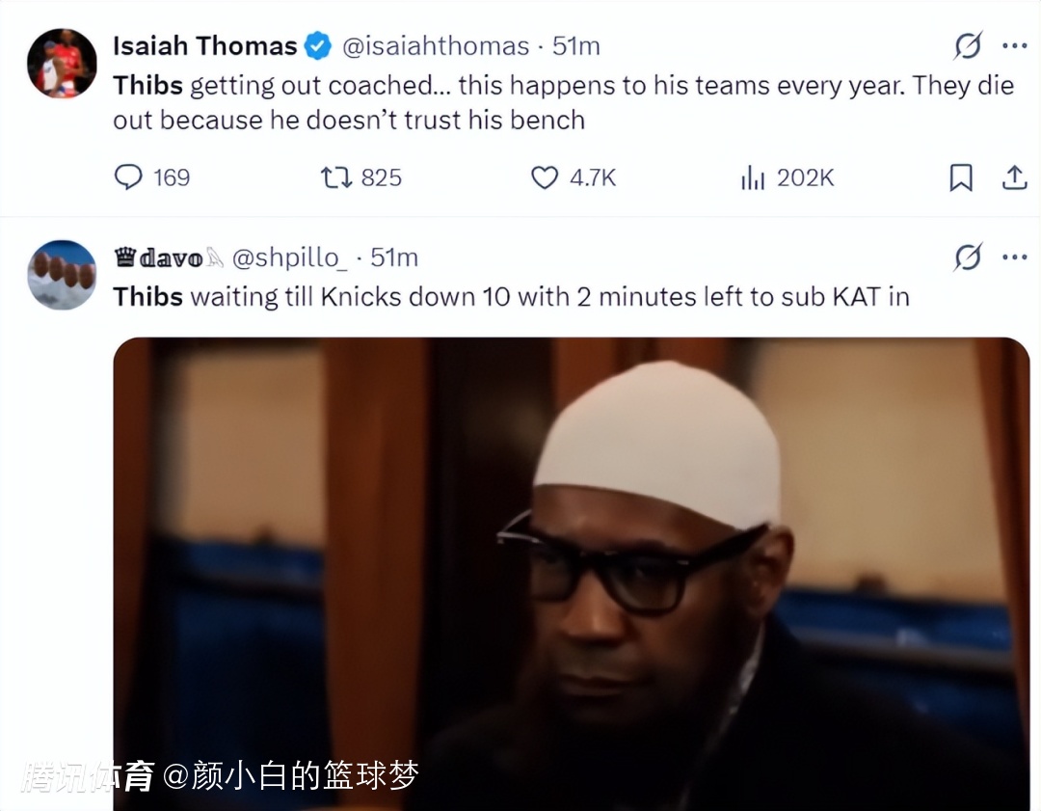Open replies on Isaiah Thomas's tweet
Image resolution: width=1041 pixels, height=811 pixels.
152,177
